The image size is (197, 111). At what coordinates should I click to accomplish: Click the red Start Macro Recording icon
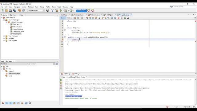119,18
